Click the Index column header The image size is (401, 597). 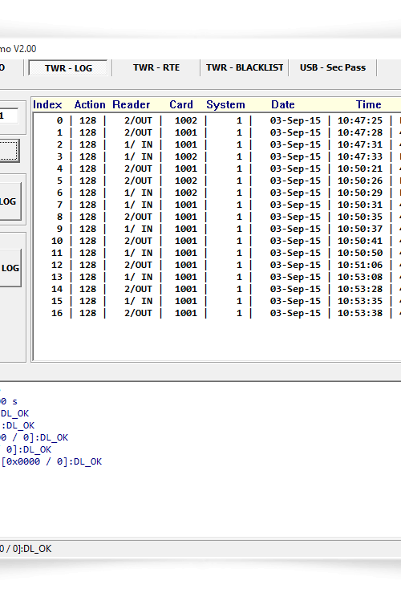click(x=47, y=104)
